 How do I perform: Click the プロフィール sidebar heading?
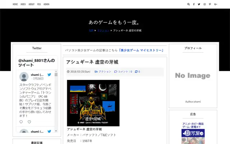coord(193,48)
